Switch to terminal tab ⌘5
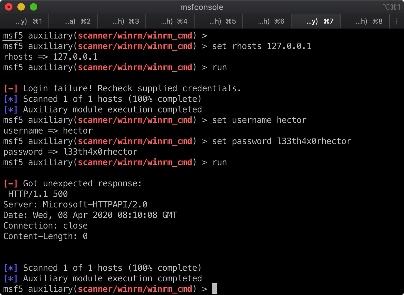404x295 pixels. coord(218,21)
